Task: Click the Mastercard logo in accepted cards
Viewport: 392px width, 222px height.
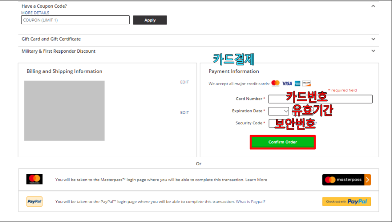Action: (275, 83)
